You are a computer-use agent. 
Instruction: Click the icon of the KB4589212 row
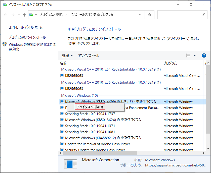pyautogui.click(x=62, y=138)
